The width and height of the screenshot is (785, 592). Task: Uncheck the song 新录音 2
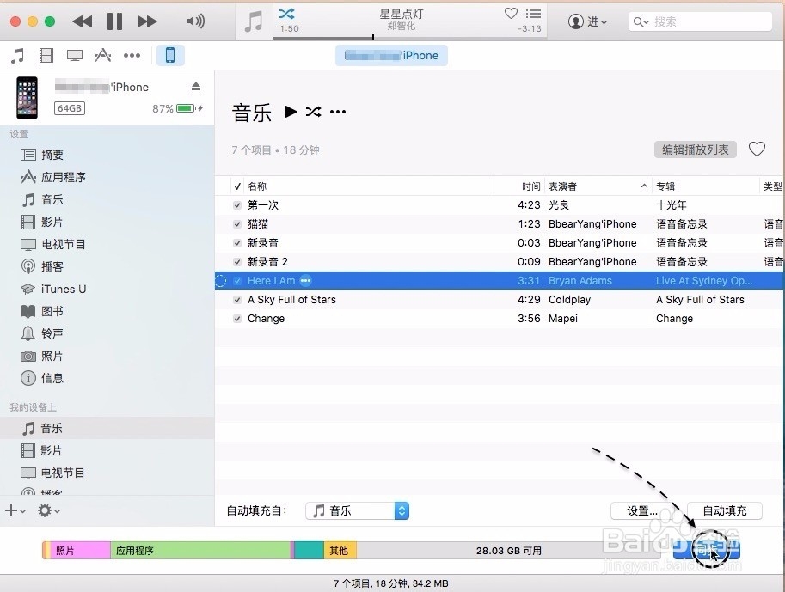click(237, 262)
